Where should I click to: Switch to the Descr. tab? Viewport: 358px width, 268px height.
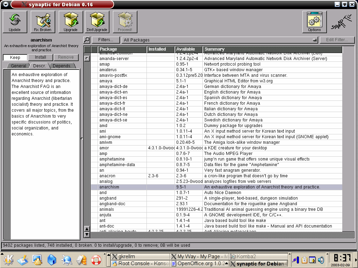(40, 66)
